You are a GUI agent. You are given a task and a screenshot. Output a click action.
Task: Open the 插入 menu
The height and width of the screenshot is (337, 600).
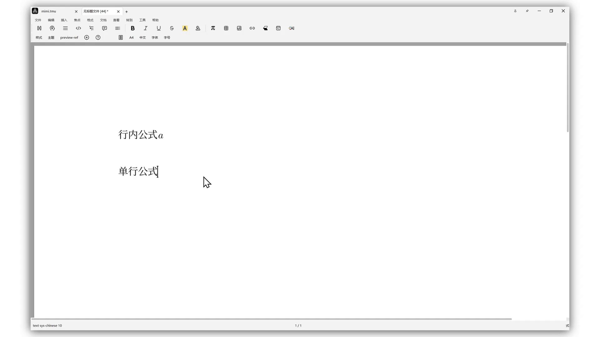[64, 20]
